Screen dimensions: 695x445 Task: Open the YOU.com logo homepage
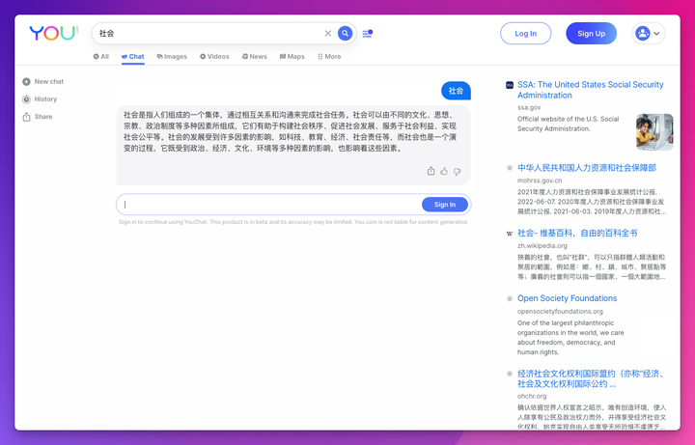[54, 33]
